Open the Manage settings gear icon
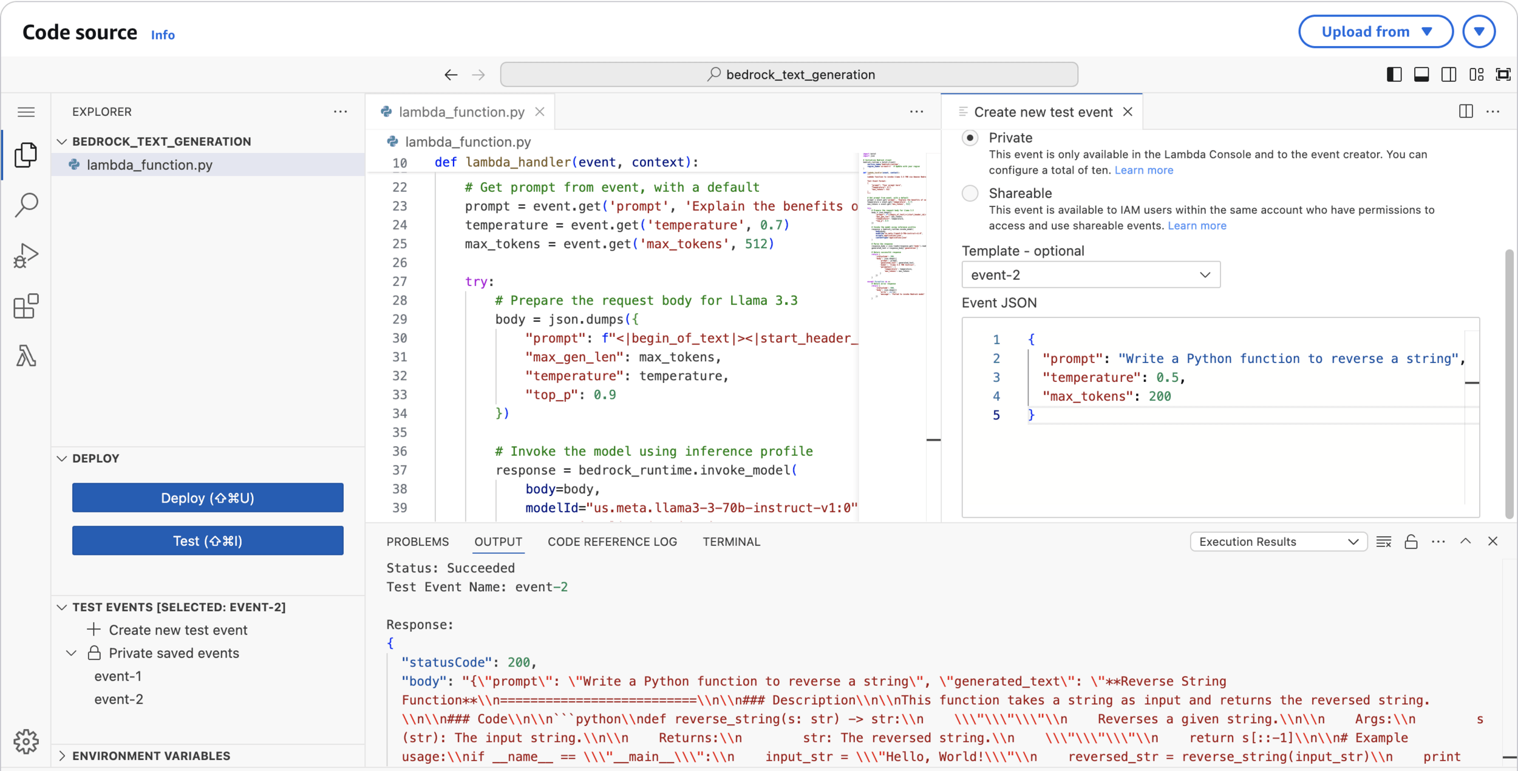 point(26,741)
